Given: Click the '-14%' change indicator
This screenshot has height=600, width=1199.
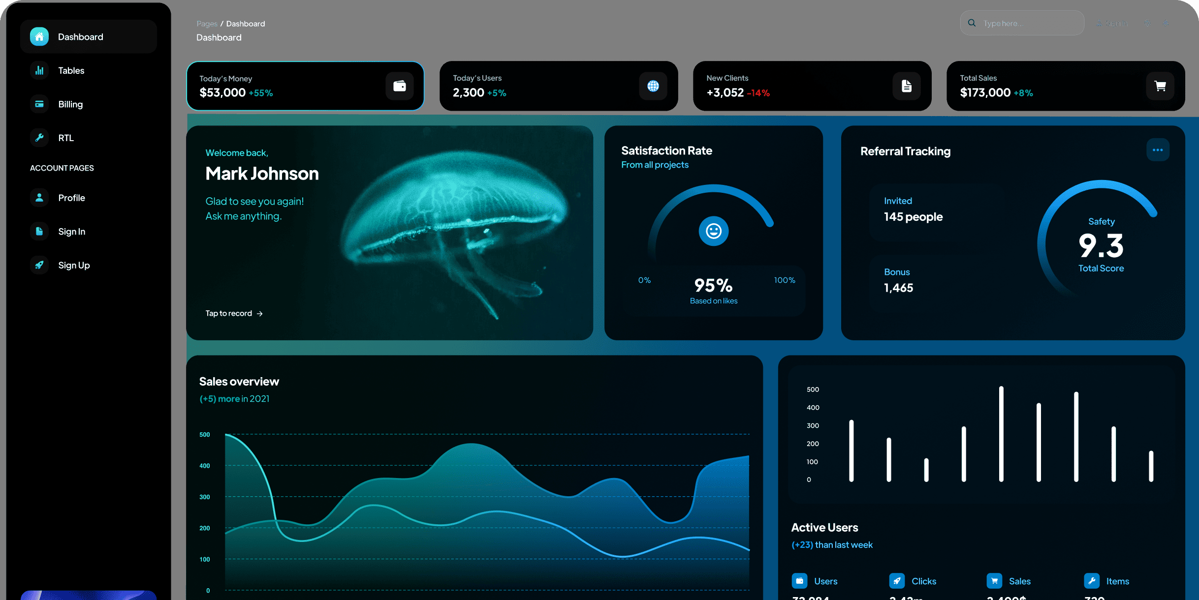Looking at the screenshot, I should 758,93.
